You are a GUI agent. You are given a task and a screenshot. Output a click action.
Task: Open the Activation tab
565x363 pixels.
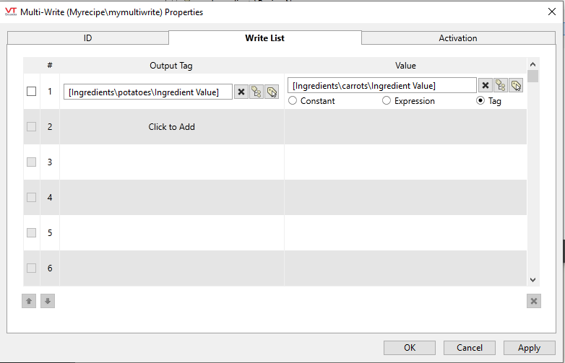458,38
